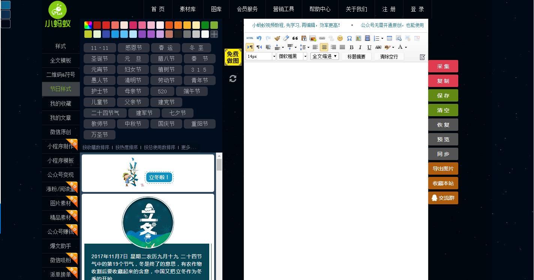Select the format painter brush icon
The image size is (534, 280).
coord(277,38)
